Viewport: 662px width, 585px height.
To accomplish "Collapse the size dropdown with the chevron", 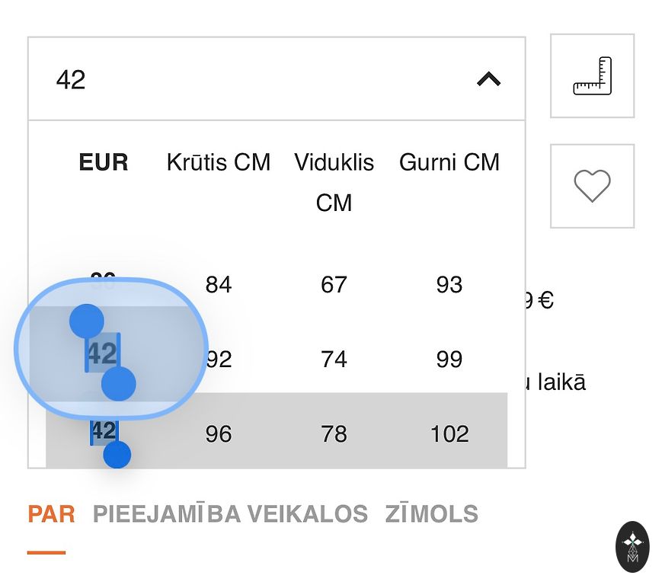I will 488,78.
